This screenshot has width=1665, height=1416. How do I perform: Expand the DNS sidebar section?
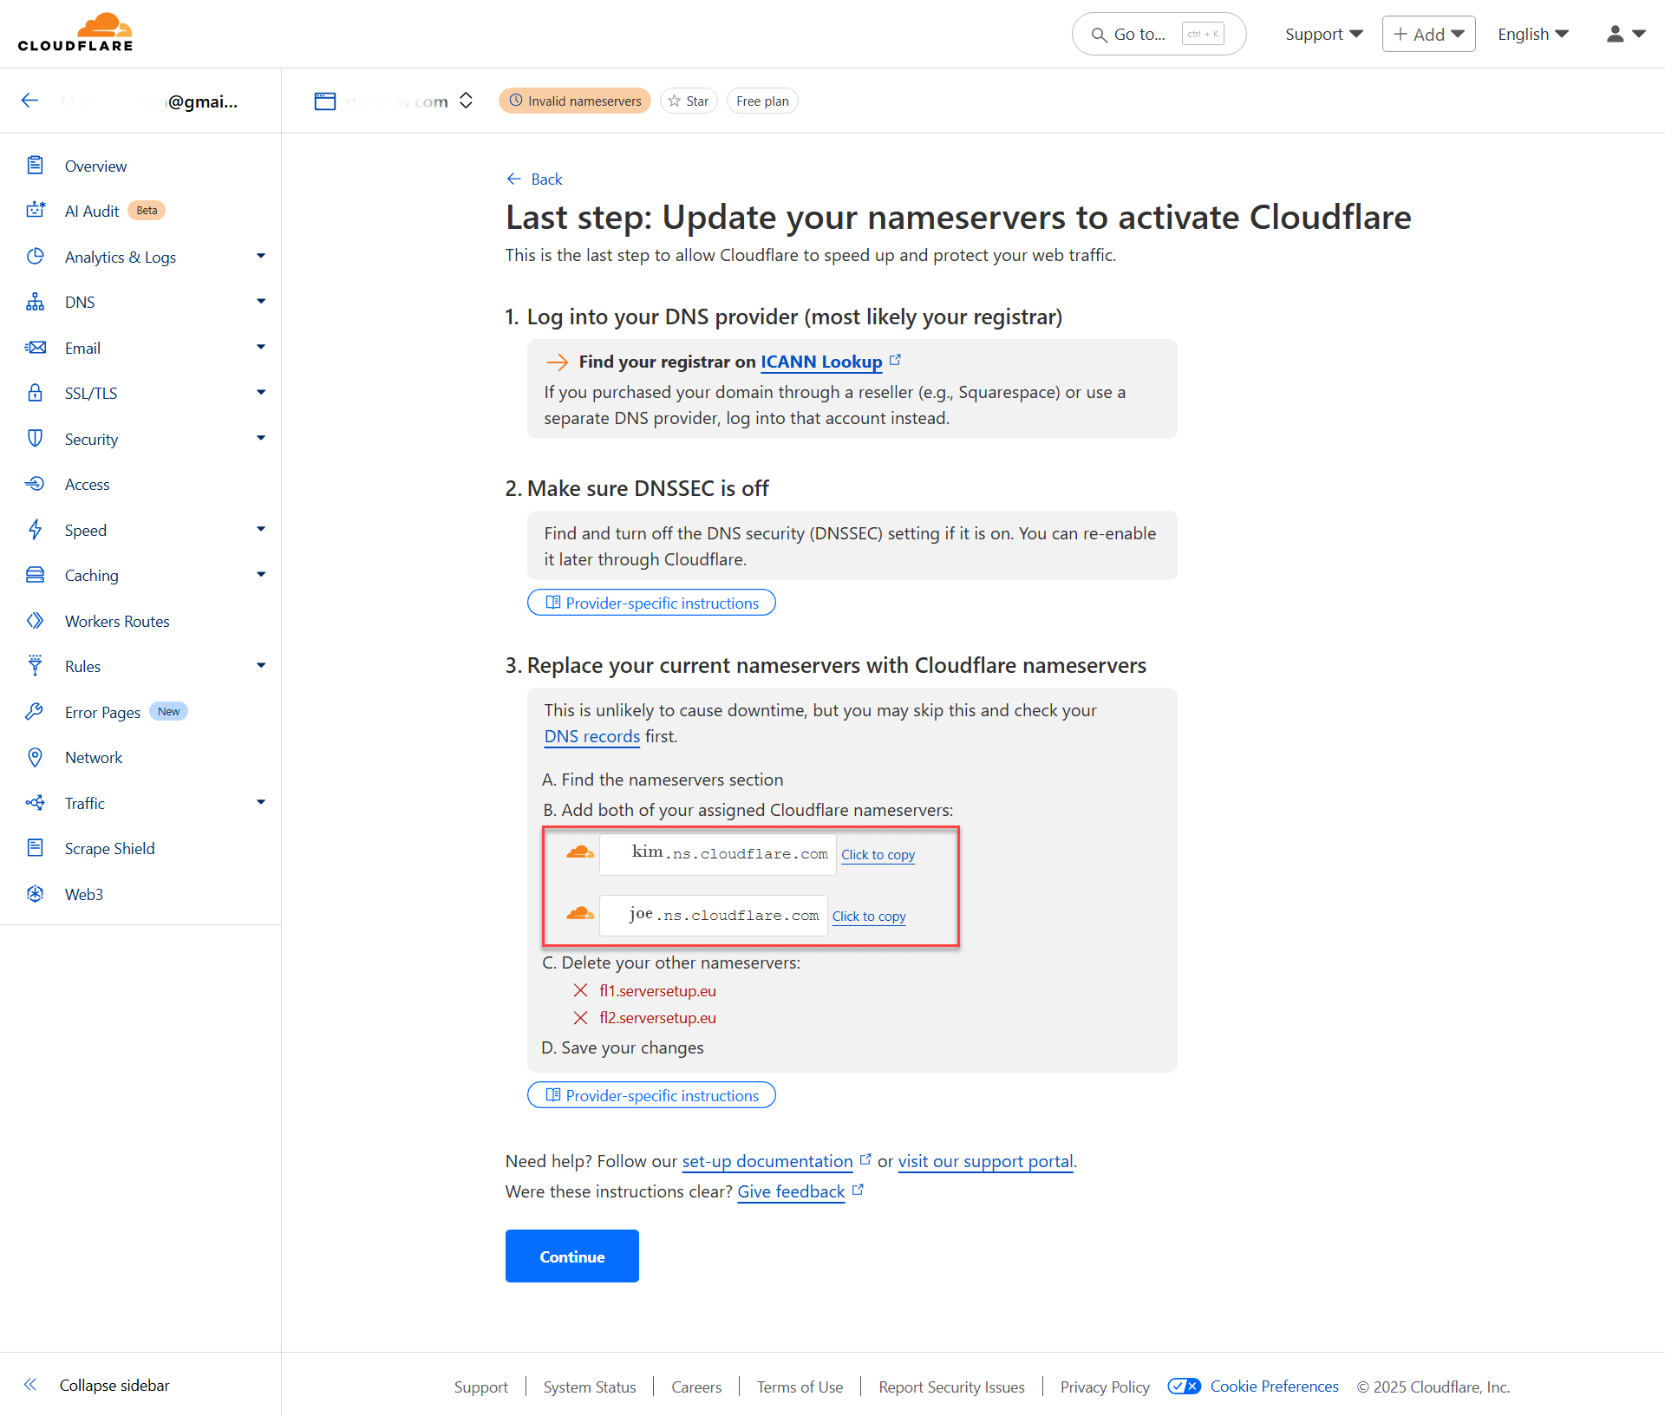tap(260, 302)
